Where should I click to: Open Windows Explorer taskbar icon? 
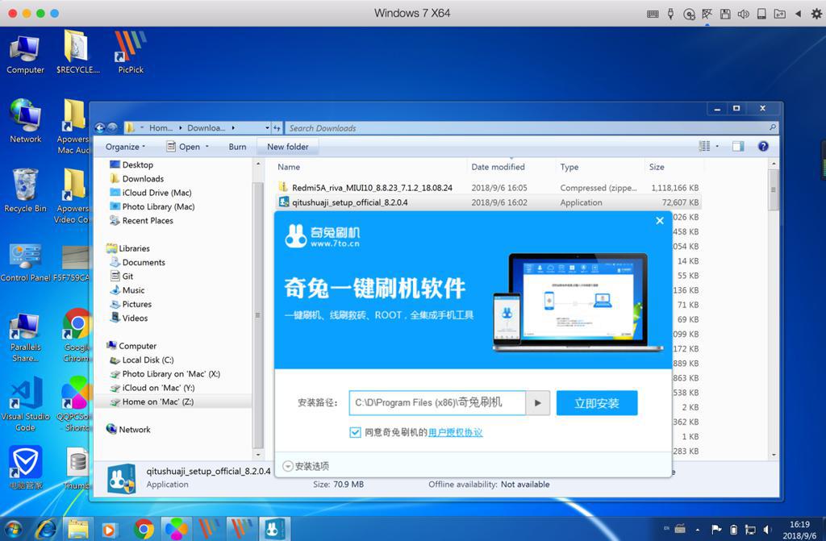pos(78,529)
